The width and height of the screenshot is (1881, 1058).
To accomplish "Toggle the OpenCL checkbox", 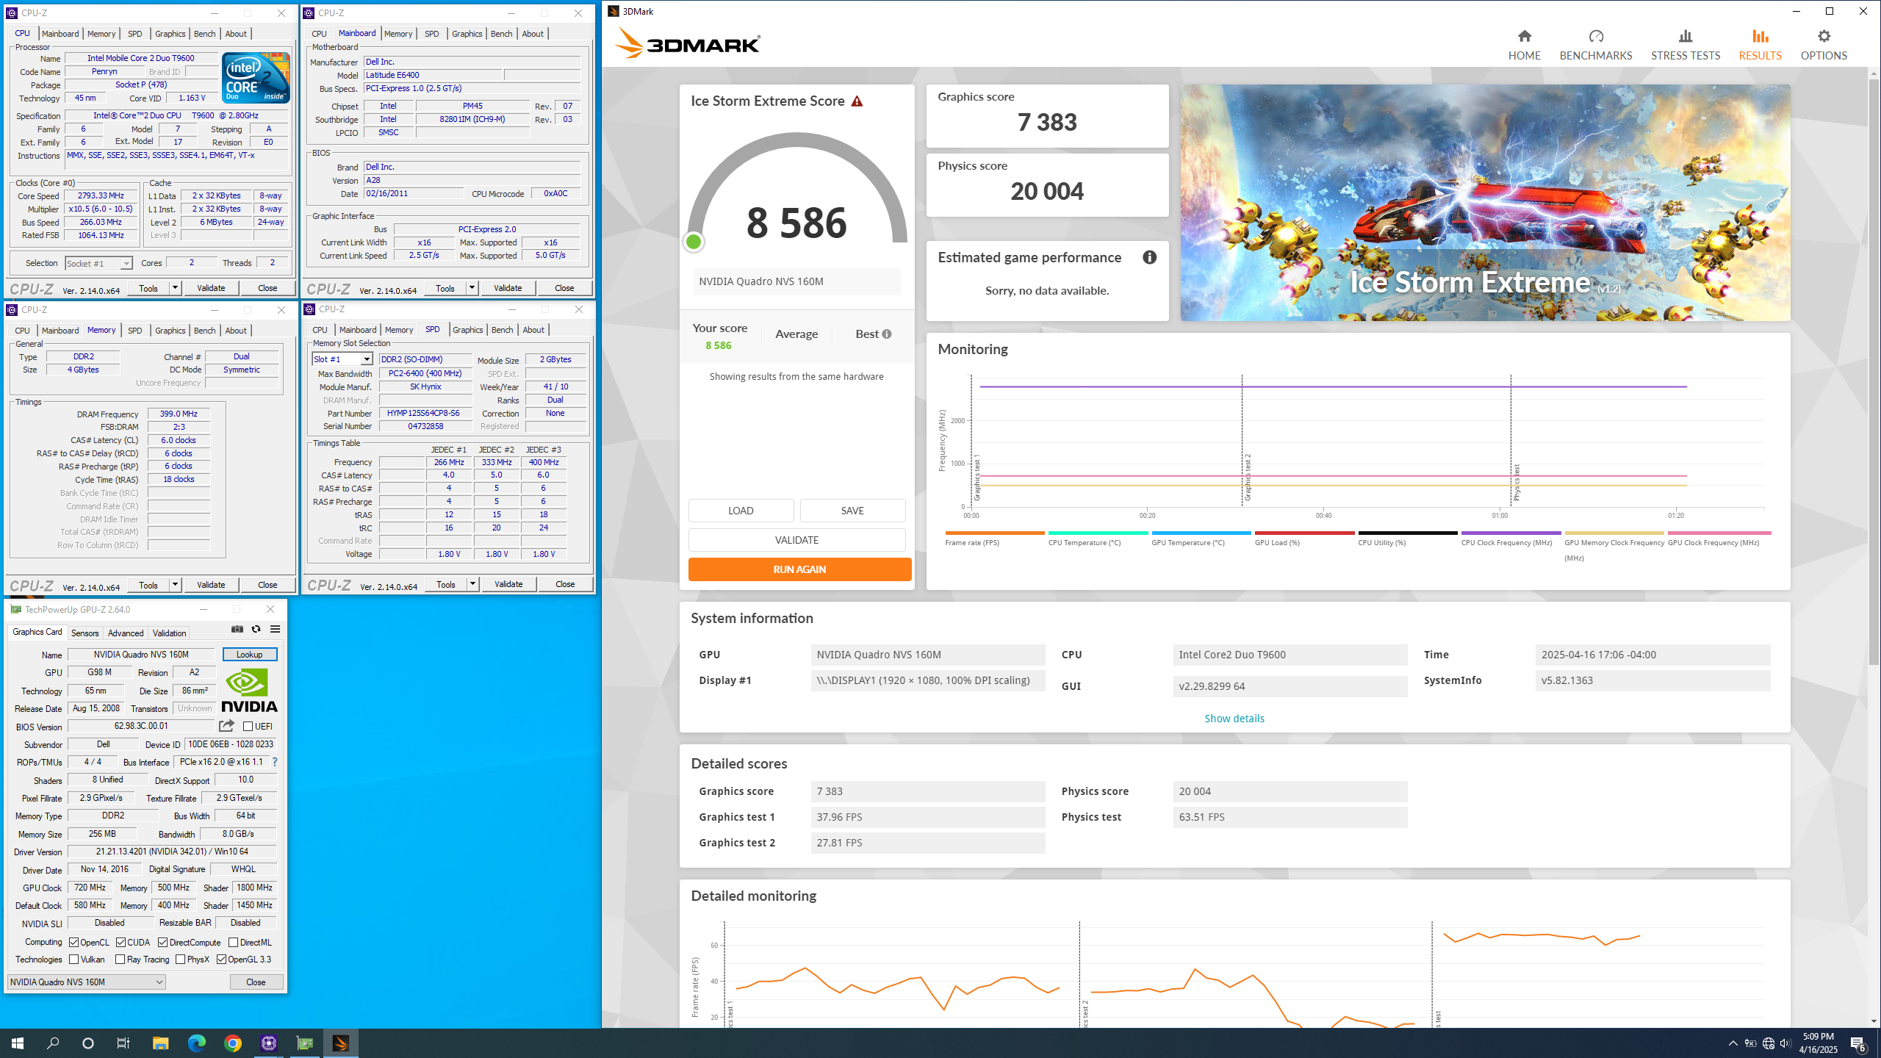I will (x=74, y=942).
